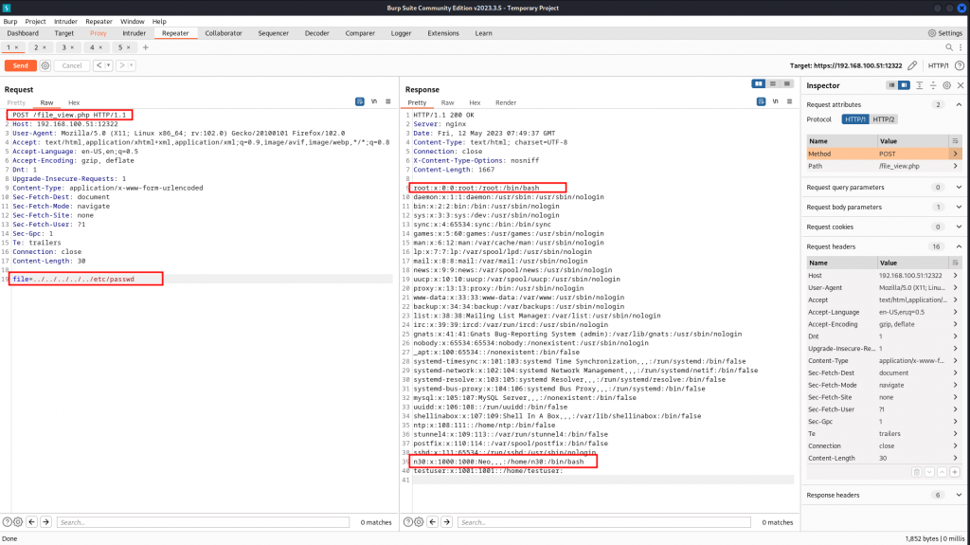Dock Inspector layout left toggle
This screenshot has width=970, height=545.
891,85
